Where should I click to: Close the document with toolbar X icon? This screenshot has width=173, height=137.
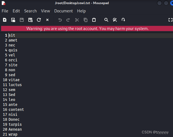pos(47,20)
